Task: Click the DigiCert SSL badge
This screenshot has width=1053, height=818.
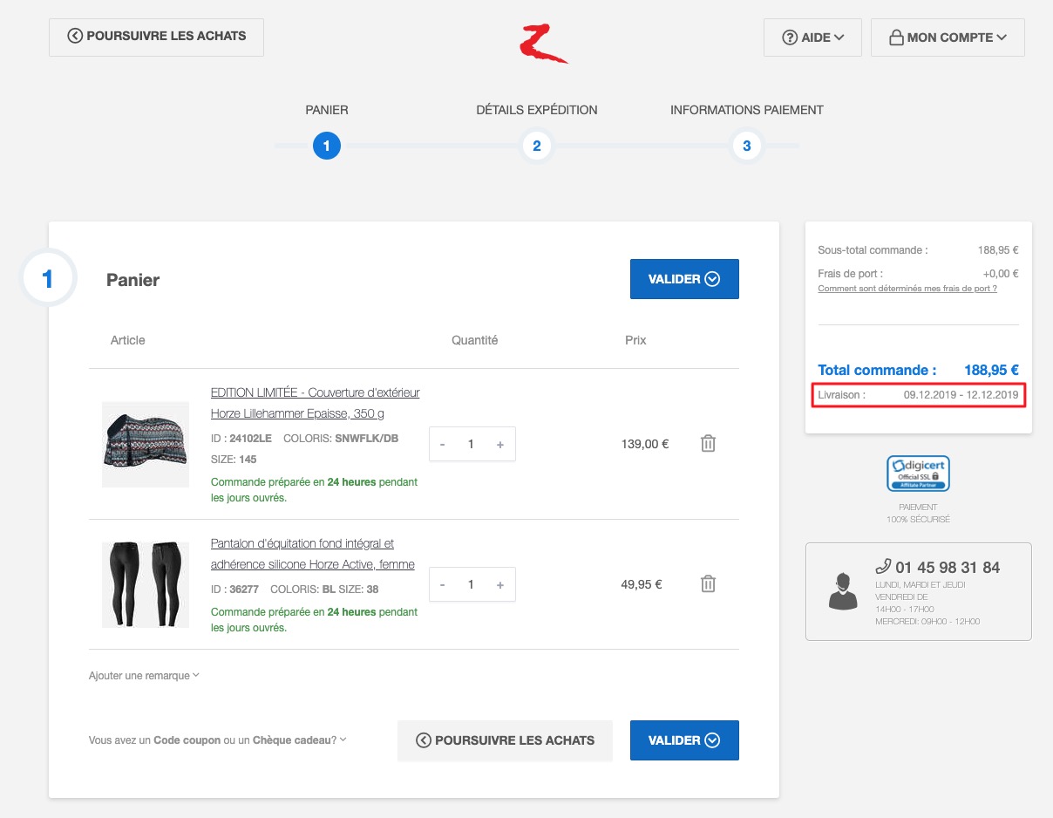Action: point(918,474)
